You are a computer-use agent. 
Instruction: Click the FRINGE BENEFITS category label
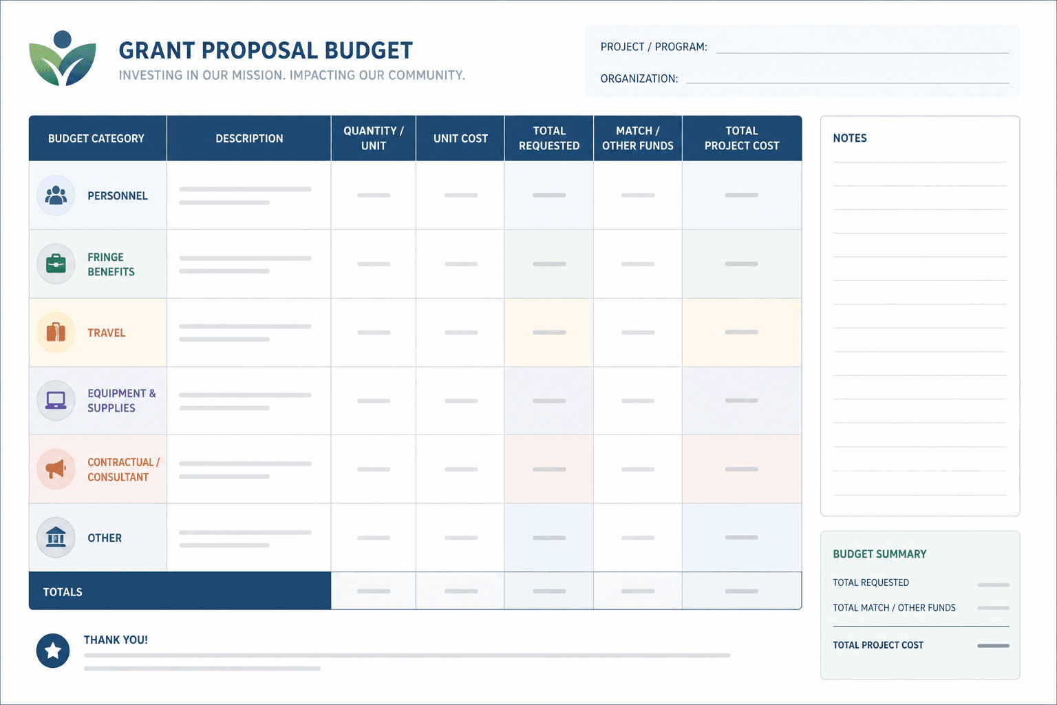pyautogui.click(x=111, y=264)
